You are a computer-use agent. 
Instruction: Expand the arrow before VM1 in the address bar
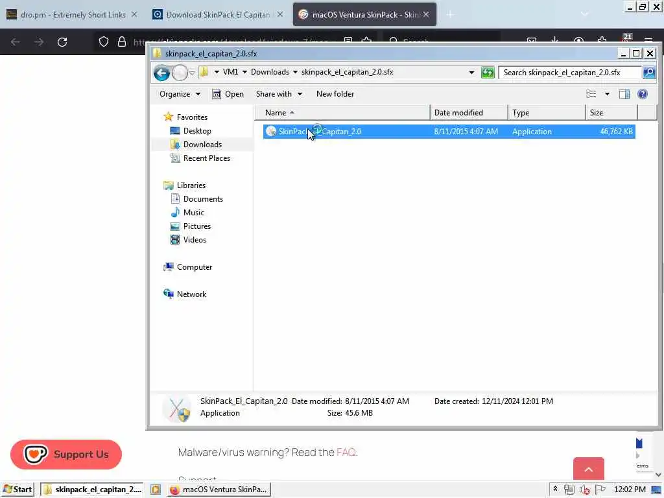point(217,73)
